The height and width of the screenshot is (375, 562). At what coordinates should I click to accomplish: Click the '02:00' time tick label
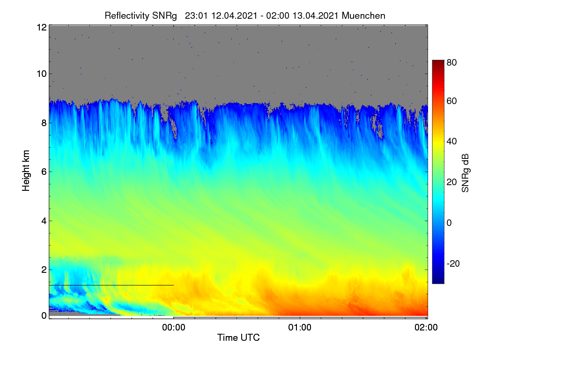click(x=426, y=328)
